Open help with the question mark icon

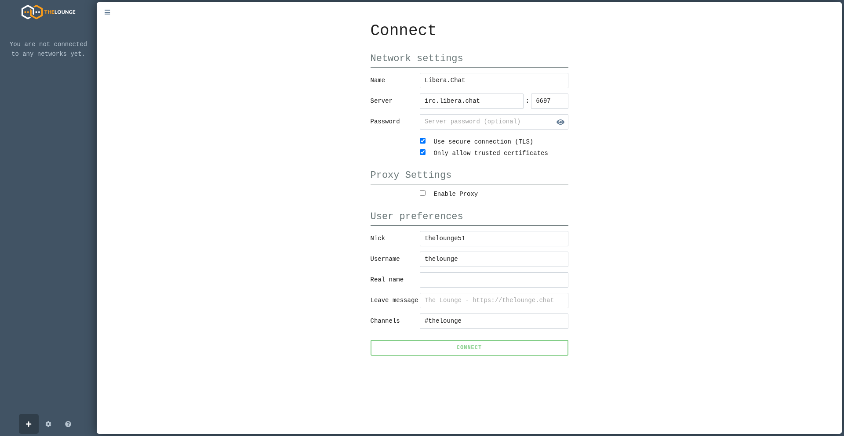point(68,424)
